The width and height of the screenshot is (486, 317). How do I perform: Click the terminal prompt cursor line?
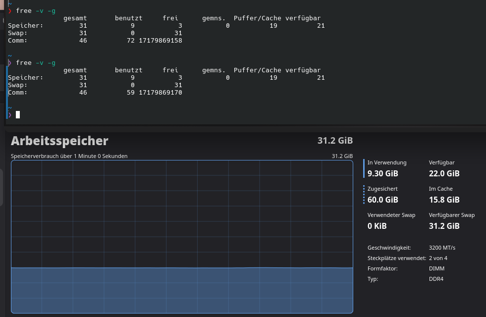14,114
